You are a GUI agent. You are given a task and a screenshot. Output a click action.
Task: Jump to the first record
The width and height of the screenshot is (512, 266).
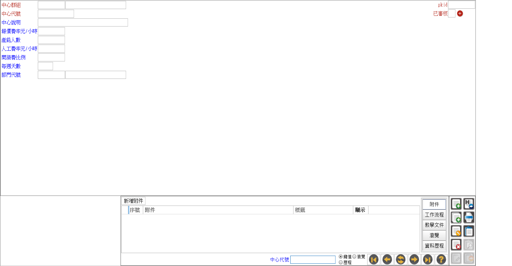(x=374, y=260)
